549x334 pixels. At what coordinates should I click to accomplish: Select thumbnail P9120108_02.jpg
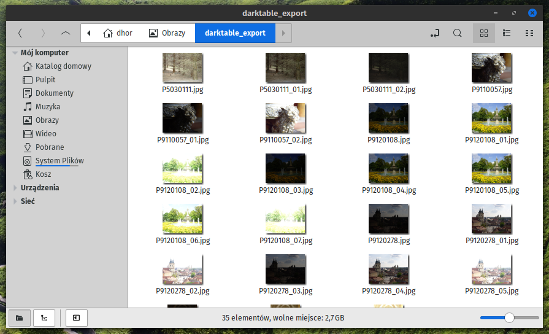pyautogui.click(x=182, y=169)
